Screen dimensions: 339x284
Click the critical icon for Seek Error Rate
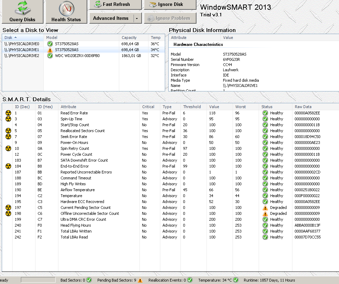click(8, 137)
